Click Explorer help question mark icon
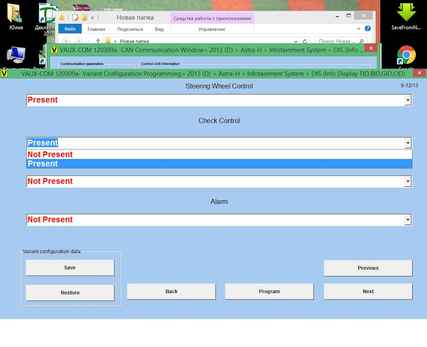Screen dimensions: 427x347 click(x=368, y=28)
